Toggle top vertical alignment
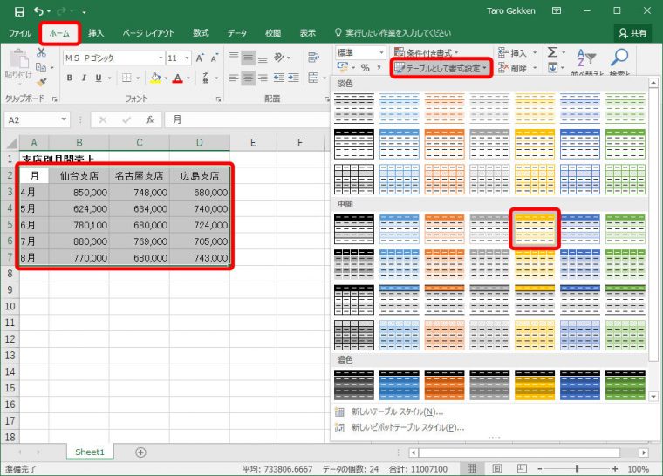Viewport: 663px width, 476px height. click(x=234, y=57)
